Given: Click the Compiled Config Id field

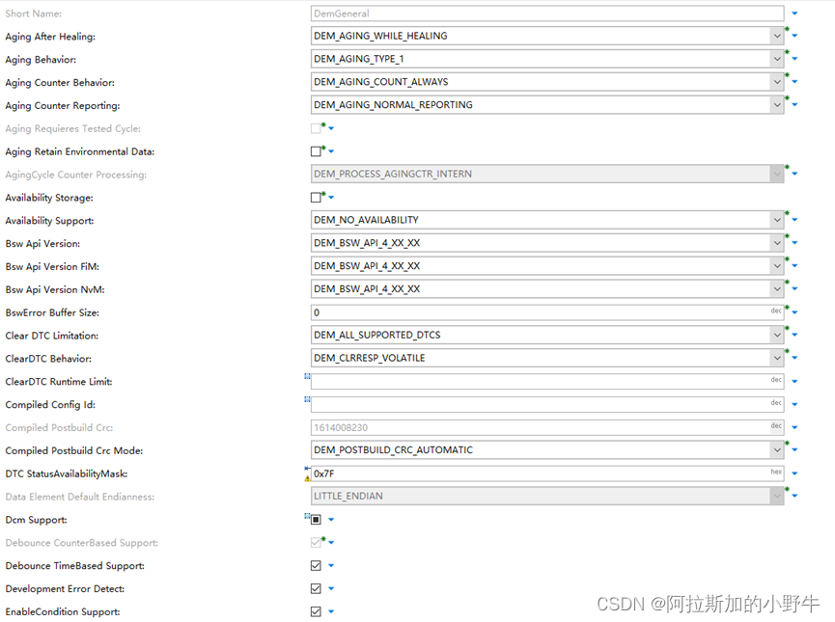Looking at the screenshot, I should tap(547, 404).
